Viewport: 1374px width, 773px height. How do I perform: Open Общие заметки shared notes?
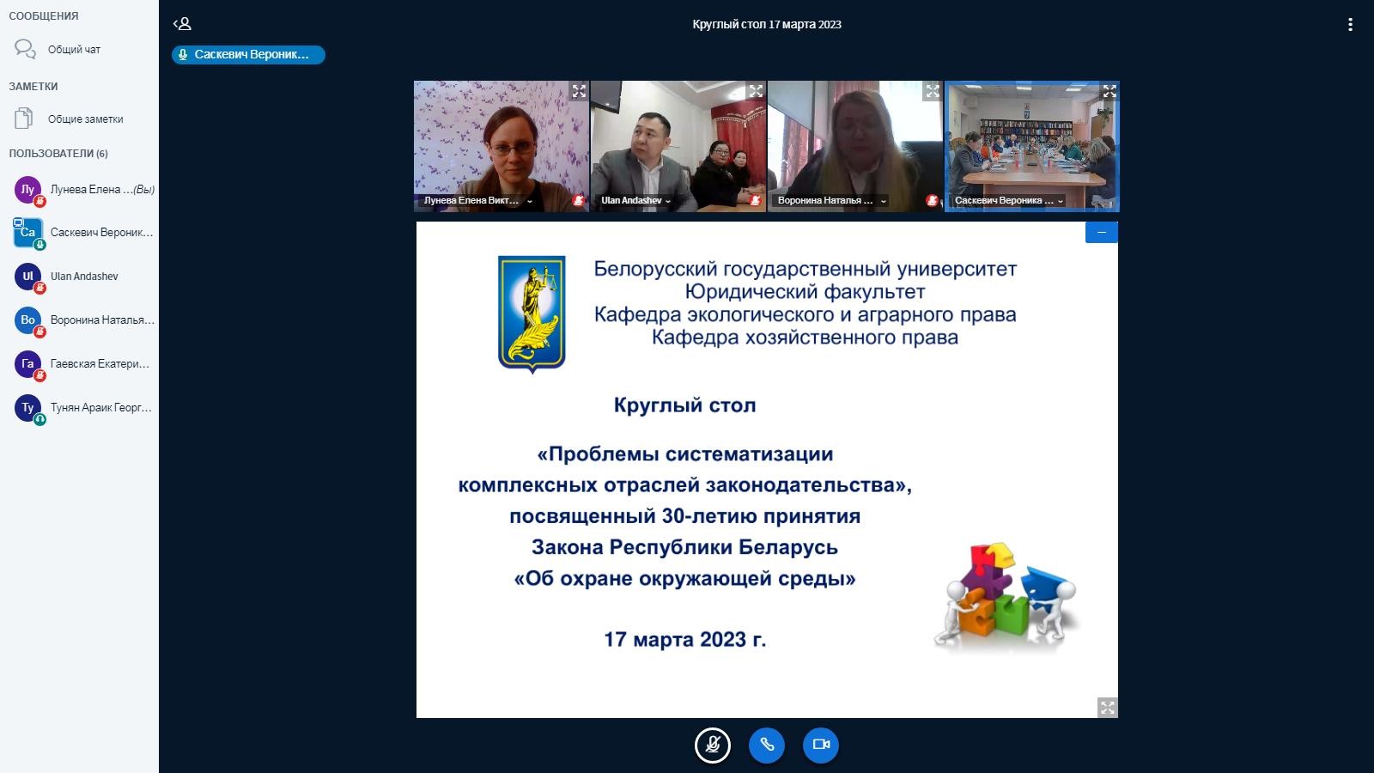[84, 119]
